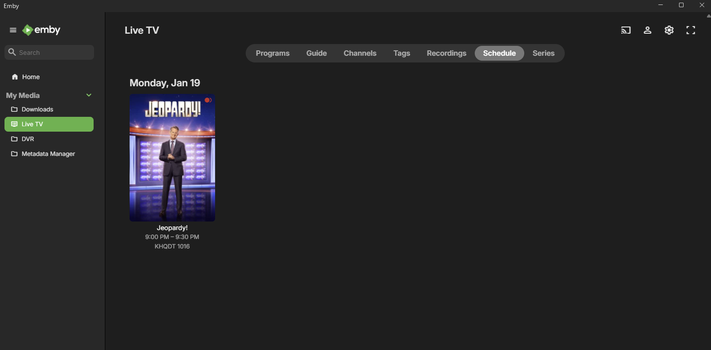Click the 9:00 PM – 9:30 PM time text
Image resolution: width=711 pixels, height=350 pixels.
tap(172, 237)
